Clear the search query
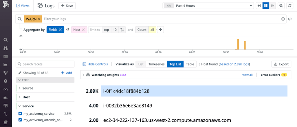 283,19
